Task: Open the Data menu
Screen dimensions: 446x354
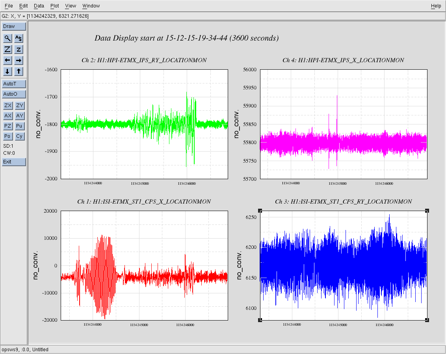Action: (x=39, y=6)
